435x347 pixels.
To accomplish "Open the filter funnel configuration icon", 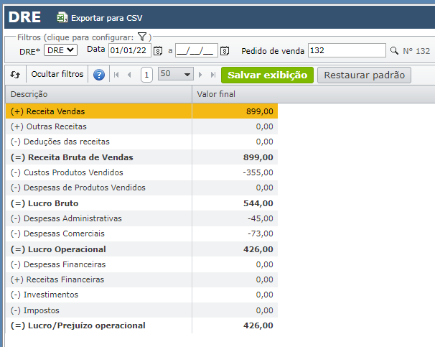I will pyautogui.click(x=142, y=37).
